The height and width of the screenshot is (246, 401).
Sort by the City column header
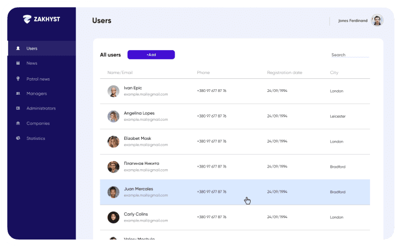[x=334, y=72]
